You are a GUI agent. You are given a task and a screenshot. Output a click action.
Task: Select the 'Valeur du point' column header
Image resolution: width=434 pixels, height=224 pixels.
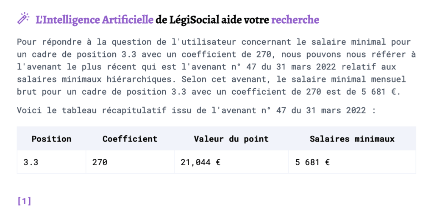coord(231,139)
